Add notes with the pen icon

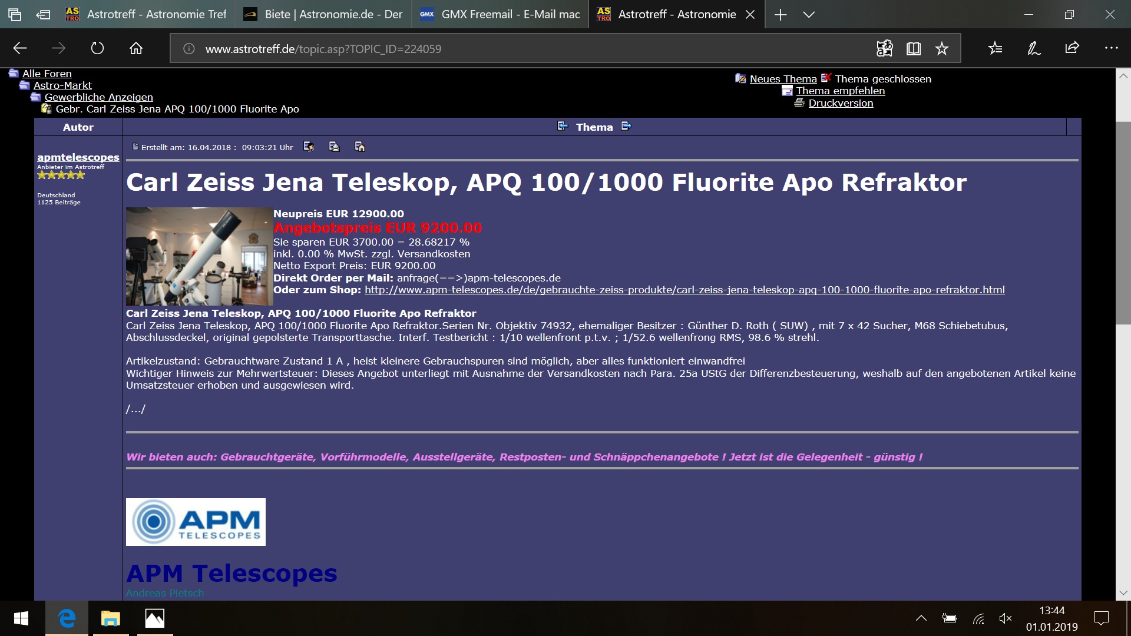(x=1034, y=48)
